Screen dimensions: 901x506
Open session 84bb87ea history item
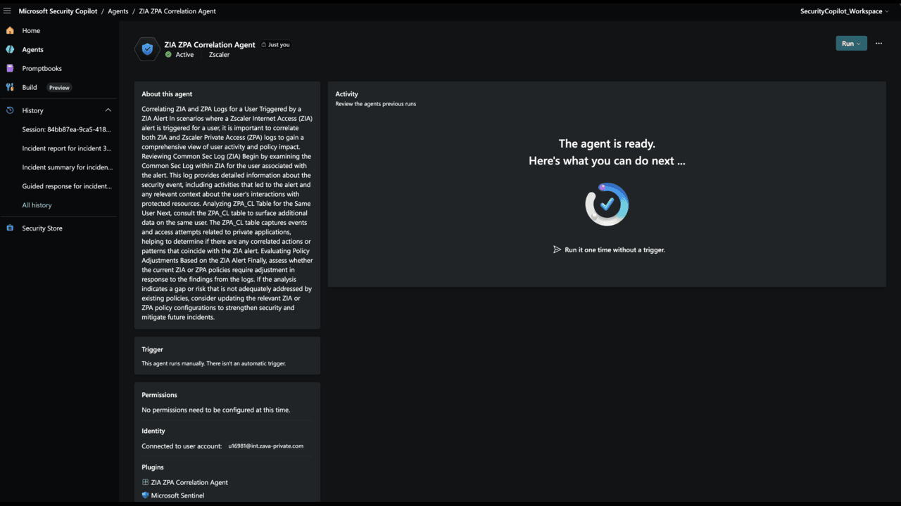pos(66,129)
